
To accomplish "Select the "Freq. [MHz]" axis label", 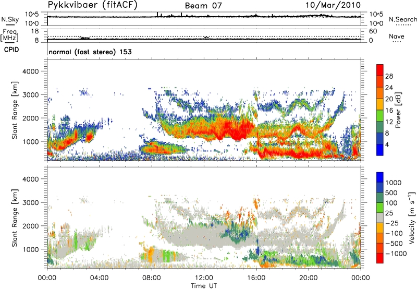I will tap(9, 35).
